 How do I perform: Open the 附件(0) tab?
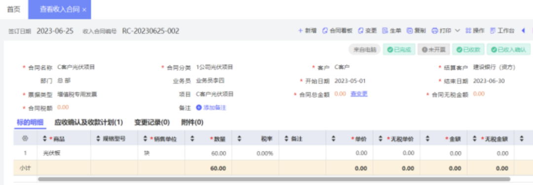point(192,123)
